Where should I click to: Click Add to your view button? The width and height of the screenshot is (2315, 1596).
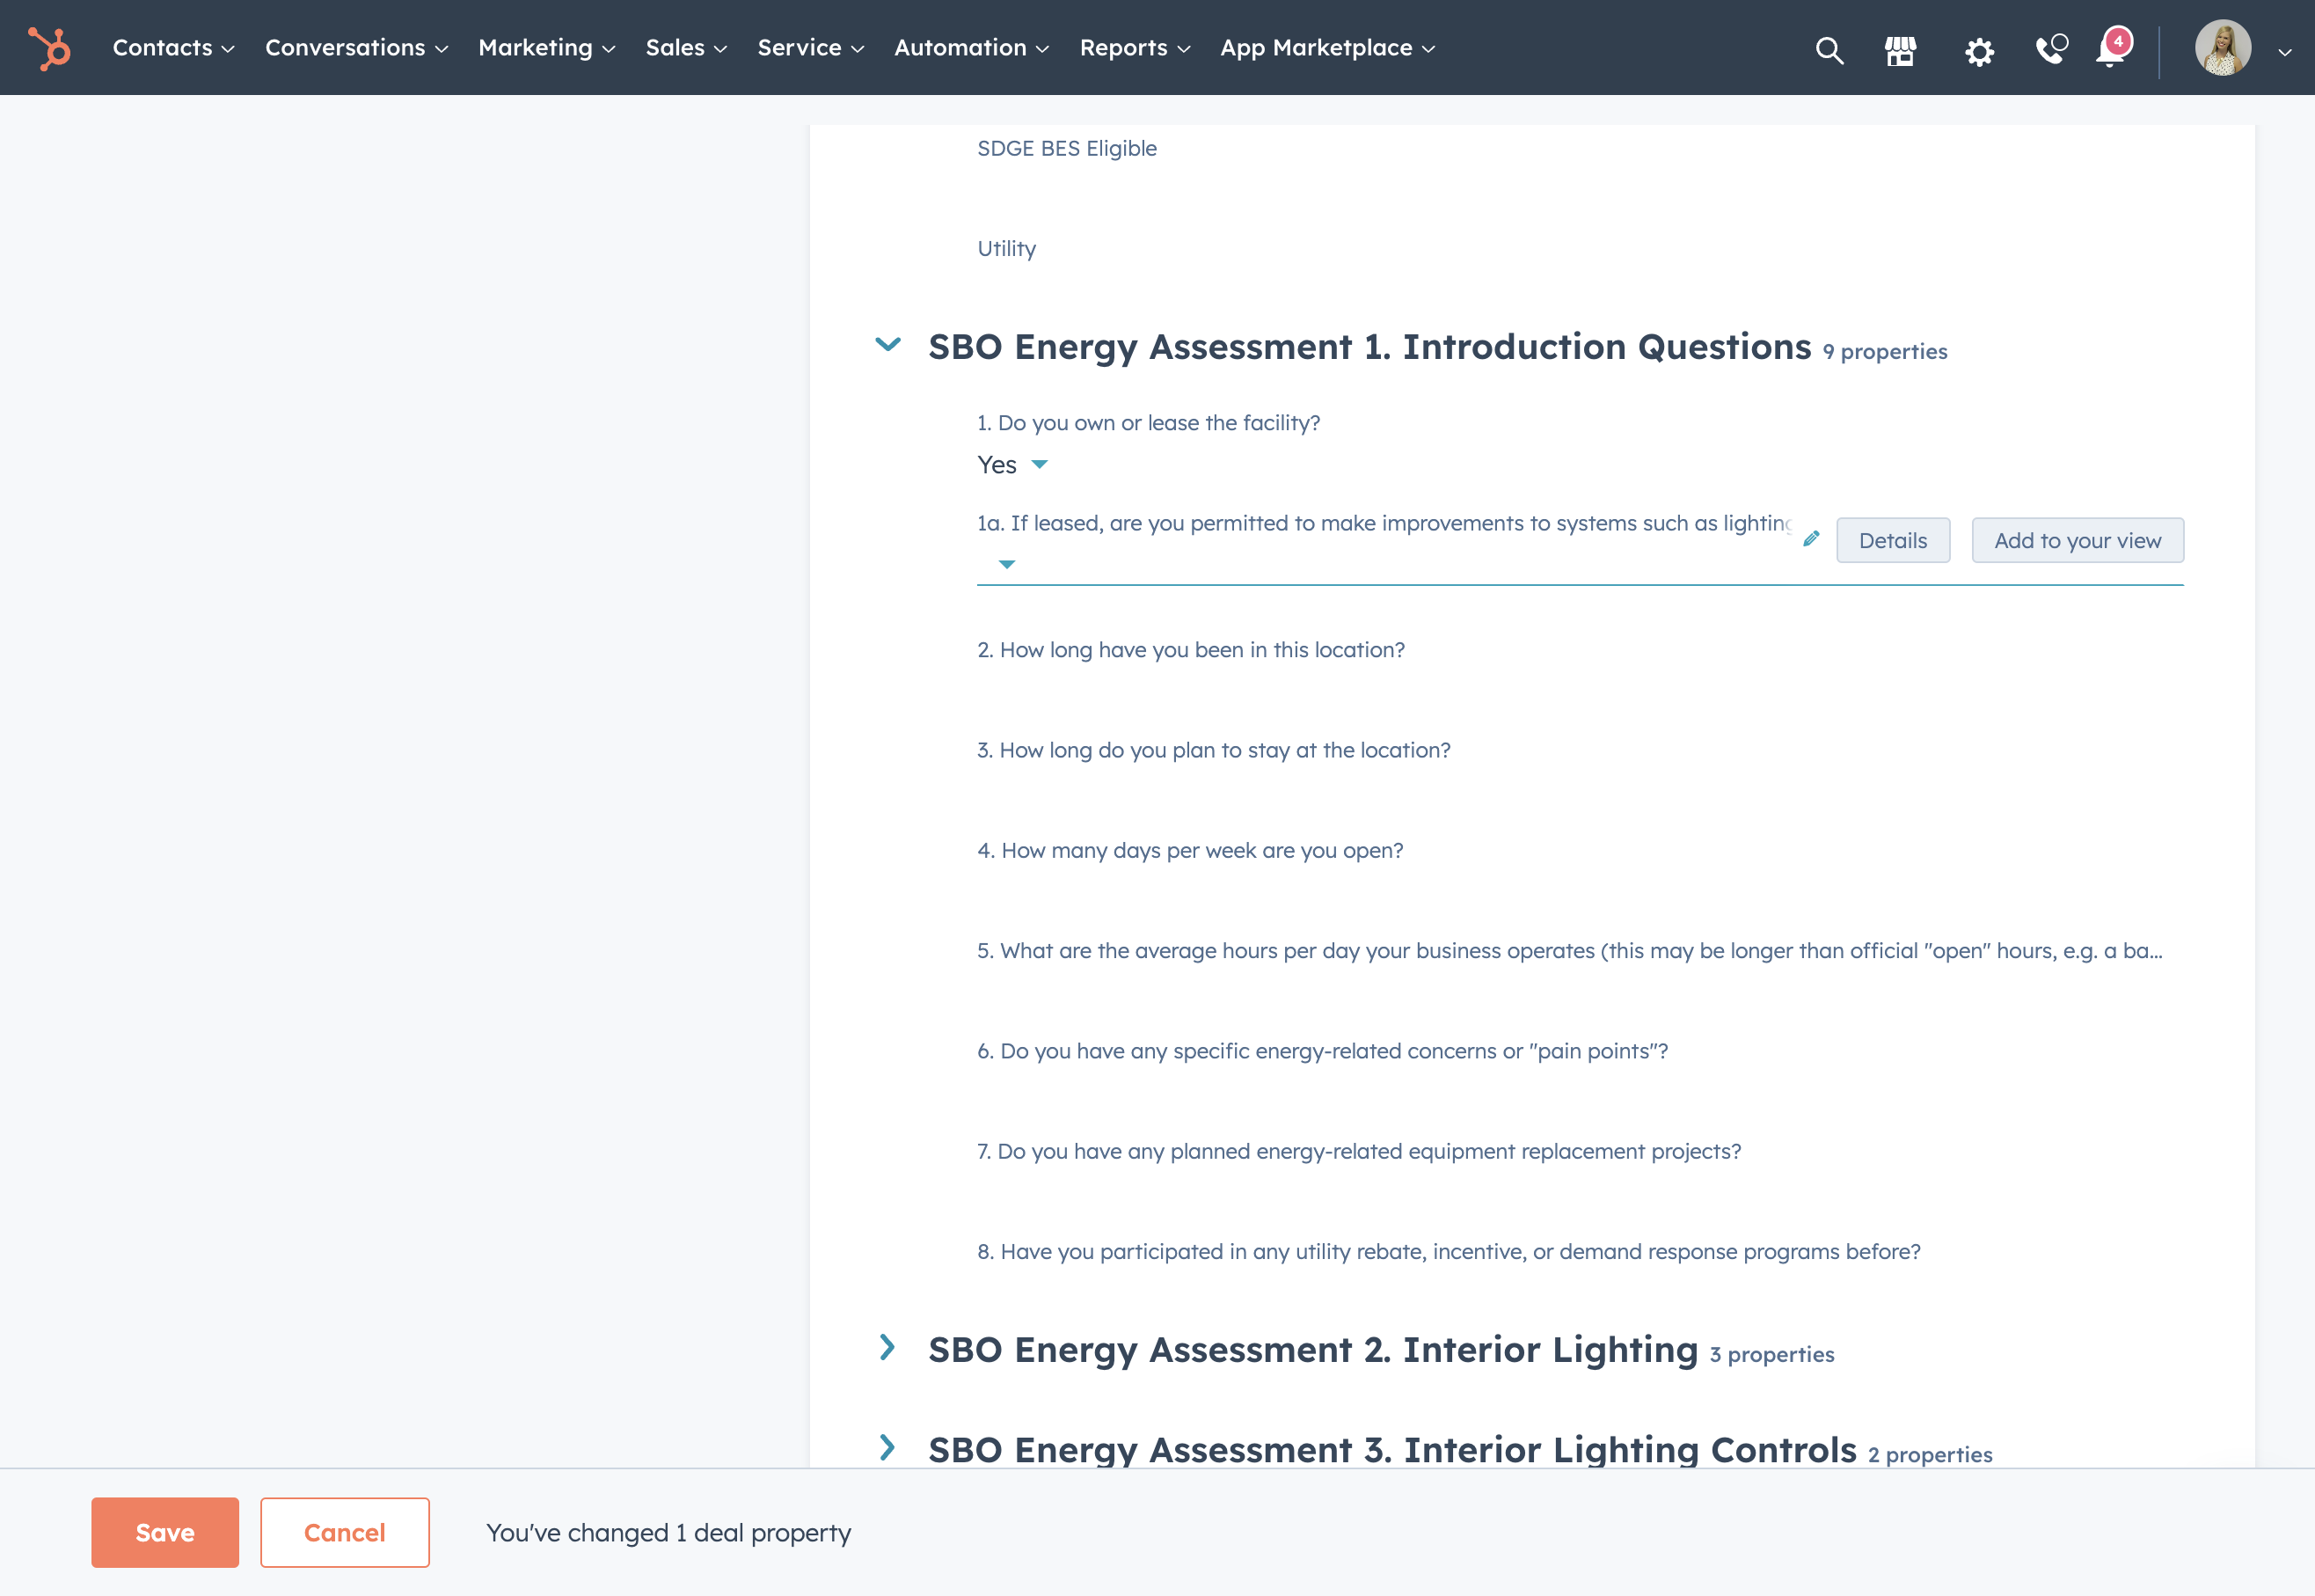tap(2078, 541)
